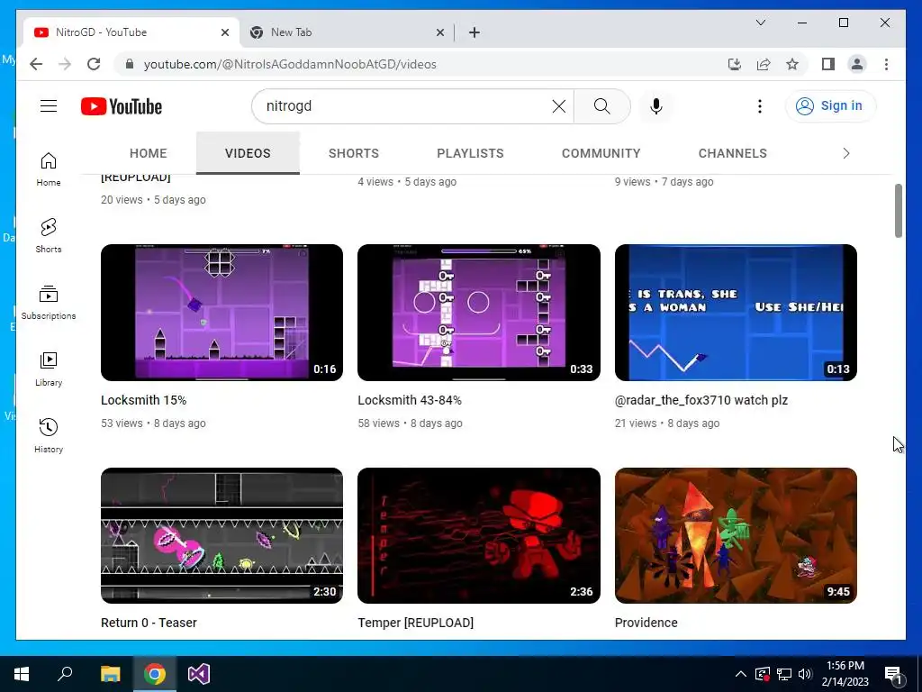The width and height of the screenshot is (922, 692).
Task: Click the Return 0 - Teaser thumbnail
Action: [x=221, y=535]
